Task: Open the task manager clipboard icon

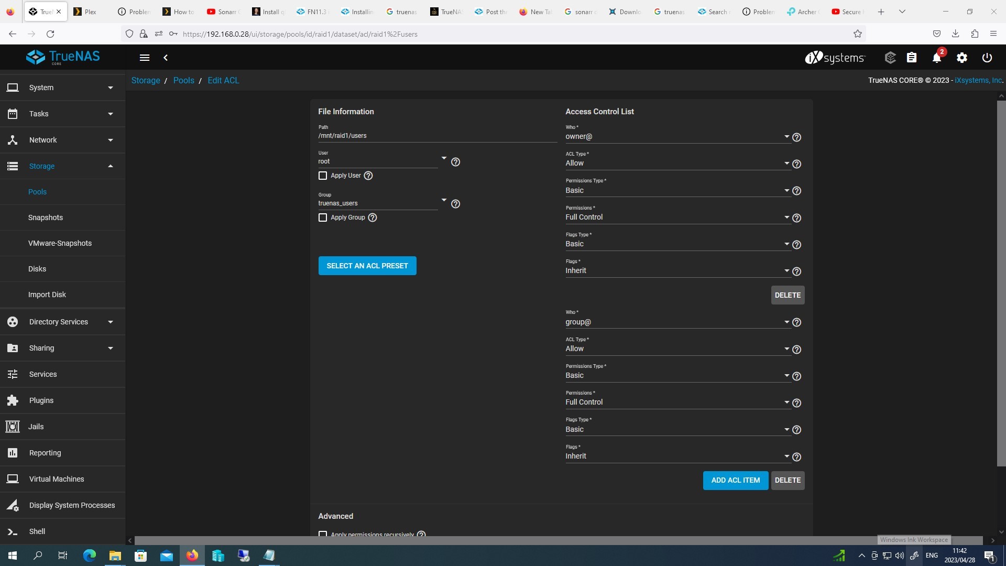Action: [x=912, y=58]
